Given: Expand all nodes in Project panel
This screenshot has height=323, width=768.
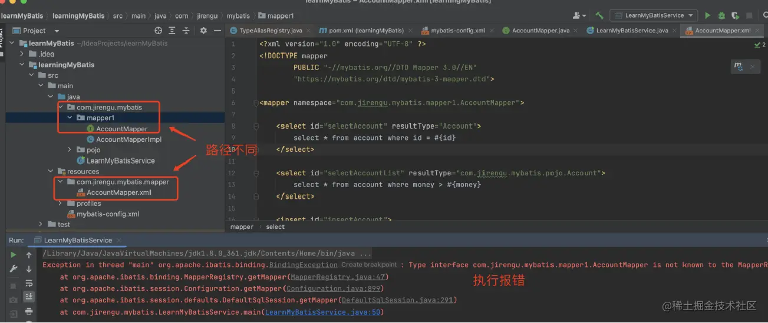Looking at the screenshot, I should click(172, 31).
